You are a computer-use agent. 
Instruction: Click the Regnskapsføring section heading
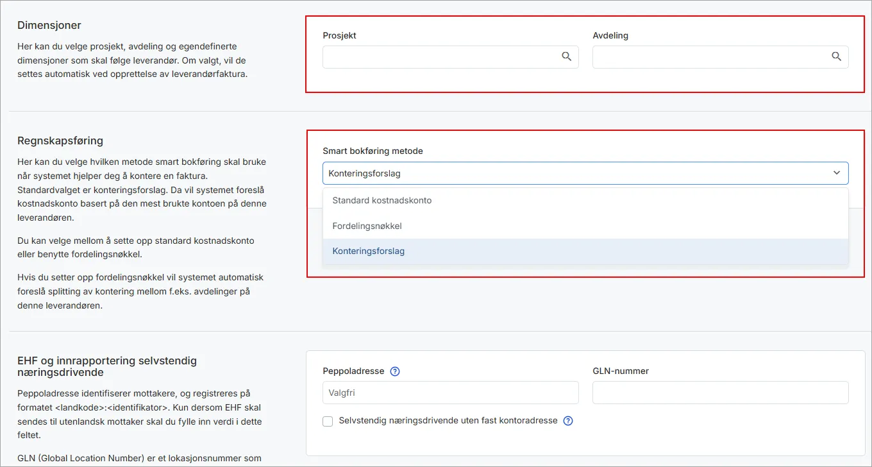[x=60, y=140]
